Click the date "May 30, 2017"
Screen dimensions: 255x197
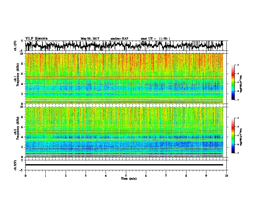(90, 39)
